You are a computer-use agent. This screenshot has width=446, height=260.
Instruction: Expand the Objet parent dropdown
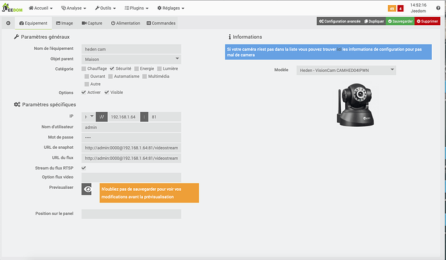(x=131, y=59)
